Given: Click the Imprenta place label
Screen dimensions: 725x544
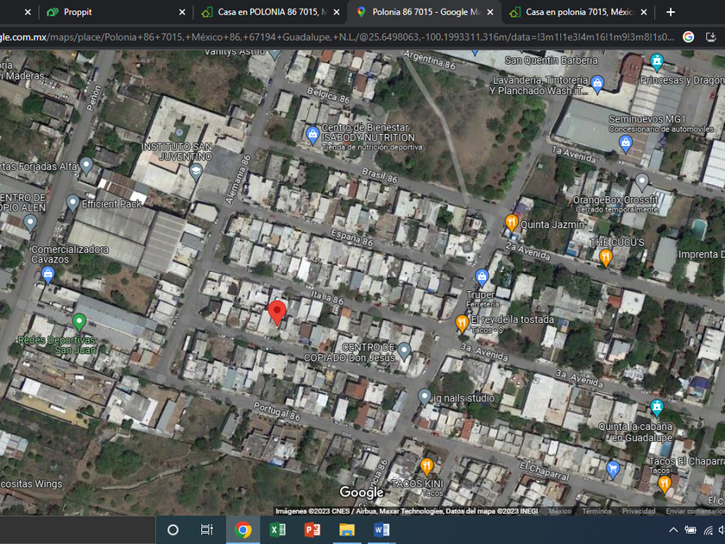Looking at the screenshot, I should [x=701, y=255].
